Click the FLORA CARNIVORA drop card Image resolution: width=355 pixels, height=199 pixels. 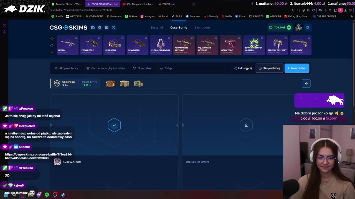tap(161, 45)
